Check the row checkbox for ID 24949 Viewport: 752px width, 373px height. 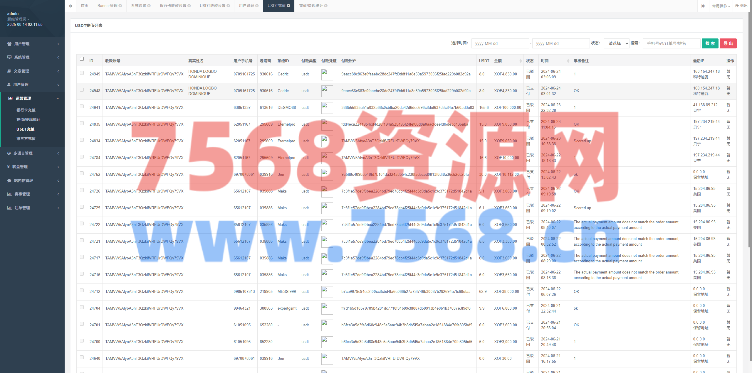82,73
